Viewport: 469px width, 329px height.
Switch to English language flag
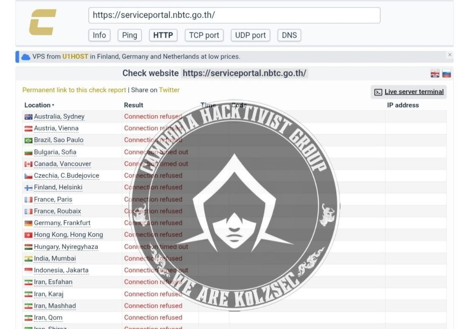[435, 74]
